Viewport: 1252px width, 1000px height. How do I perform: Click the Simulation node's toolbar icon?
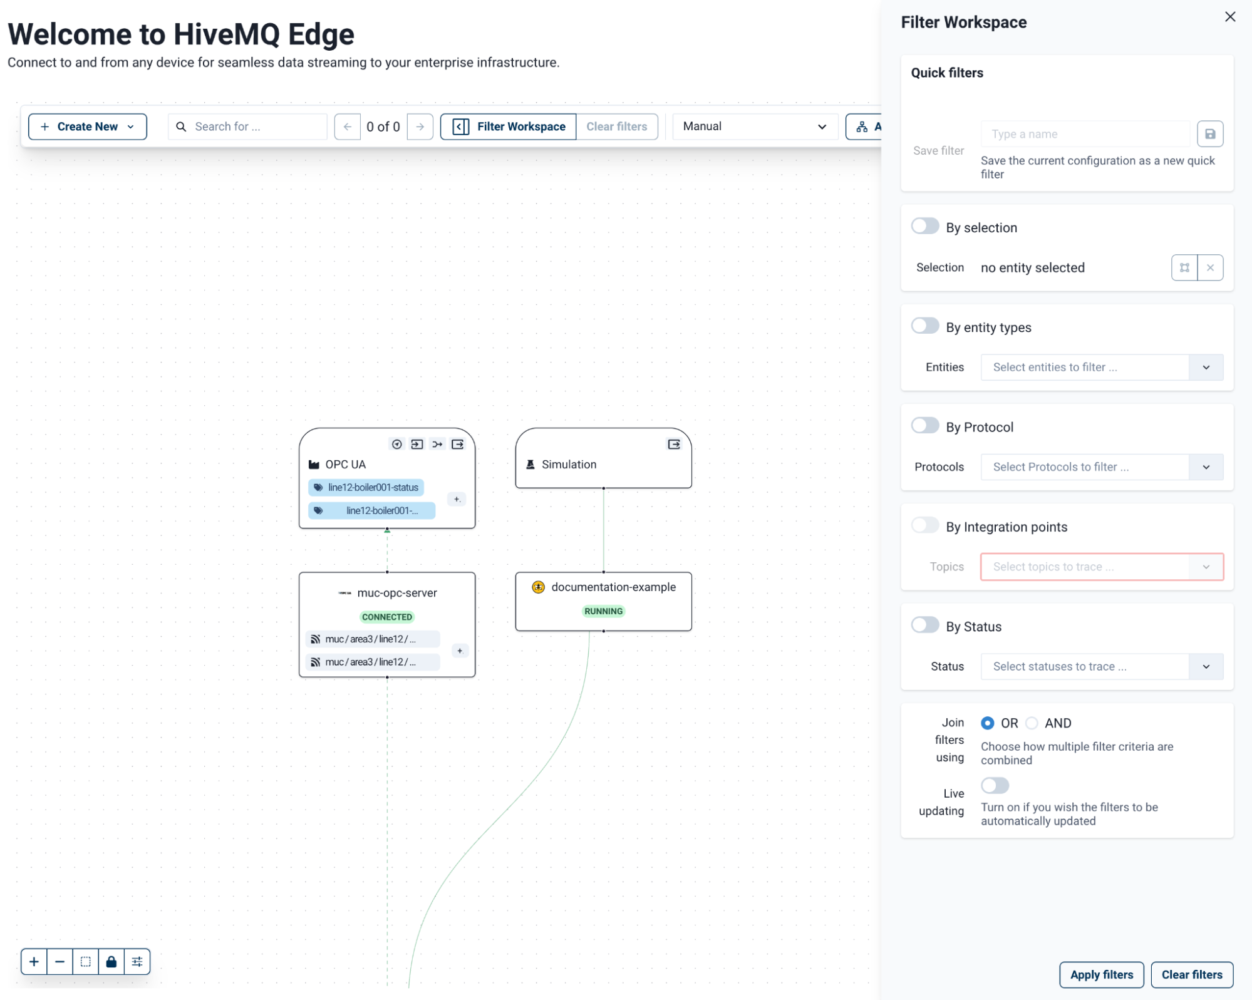click(673, 444)
